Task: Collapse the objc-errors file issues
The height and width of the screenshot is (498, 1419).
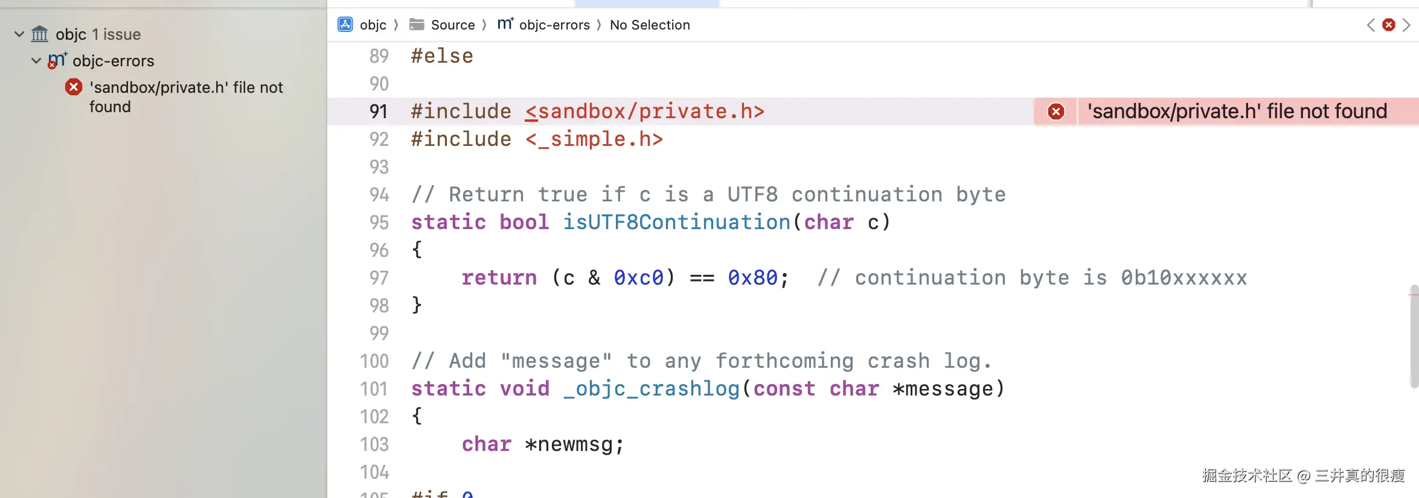Action: tap(36, 61)
